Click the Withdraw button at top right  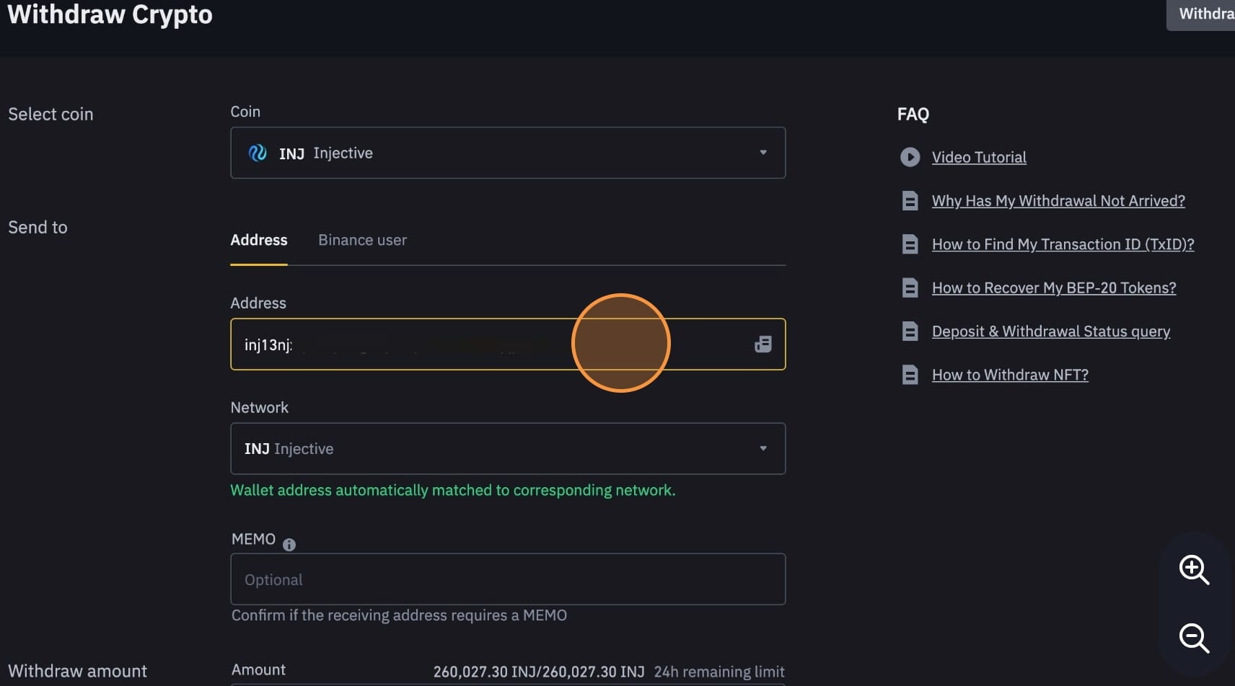pos(1203,14)
